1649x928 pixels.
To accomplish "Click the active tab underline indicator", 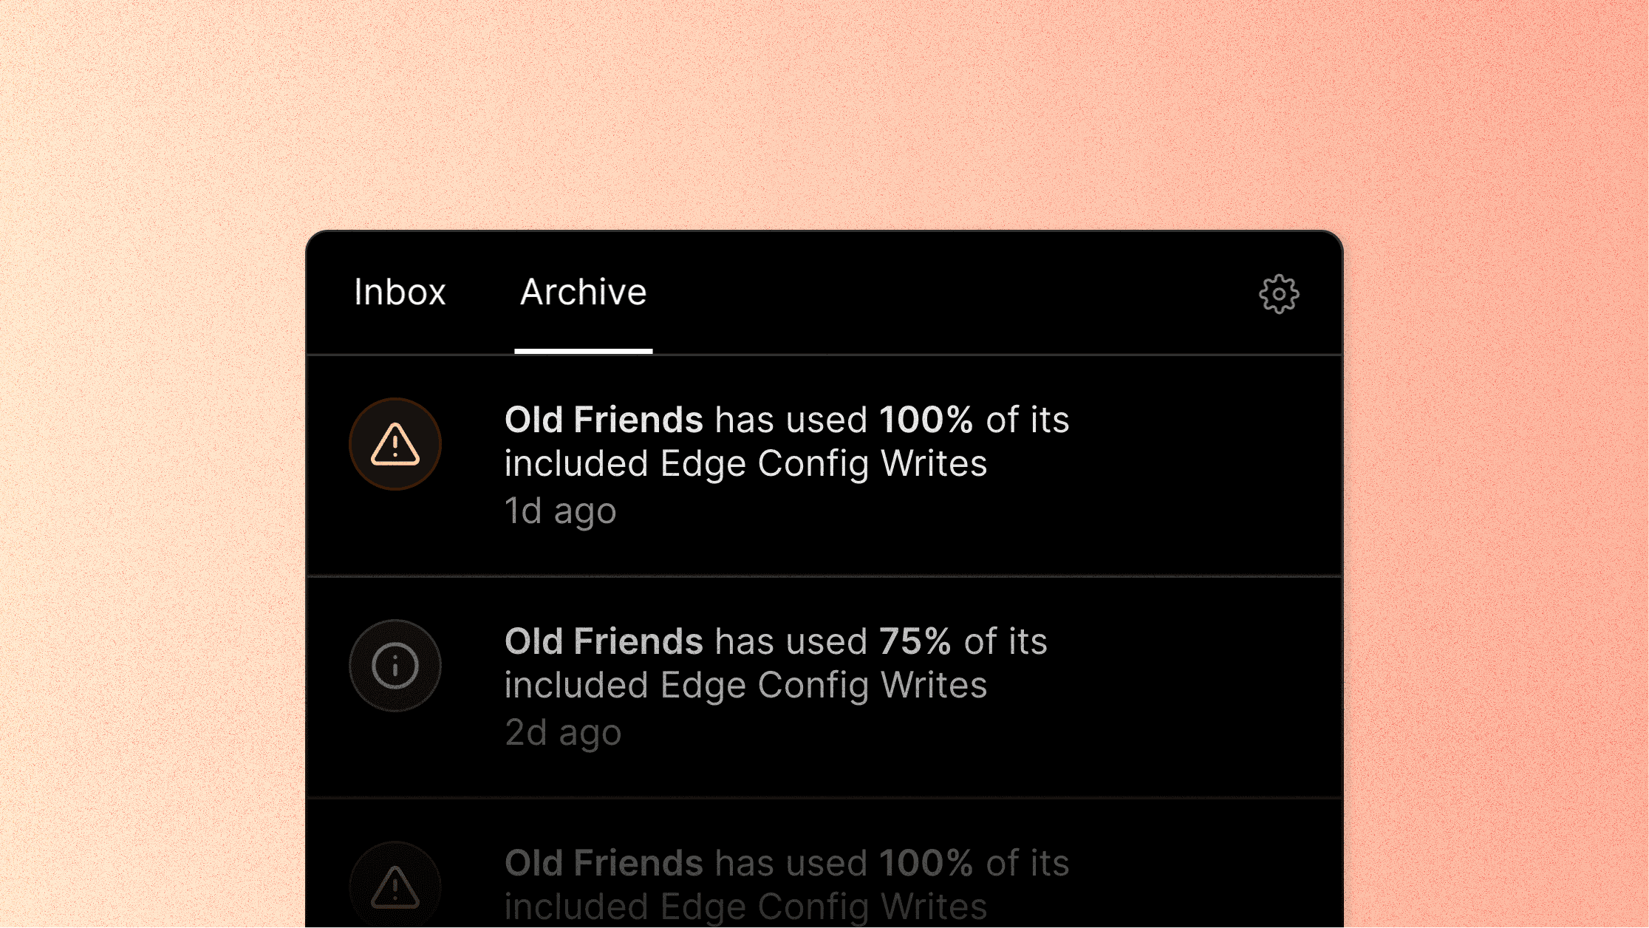I will (x=585, y=352).
